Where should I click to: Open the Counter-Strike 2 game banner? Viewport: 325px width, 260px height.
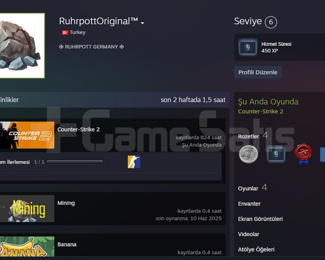(x=27, y=135)
